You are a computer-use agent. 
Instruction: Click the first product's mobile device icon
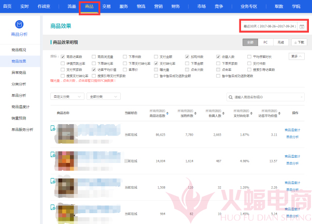[x=52, y=128]
